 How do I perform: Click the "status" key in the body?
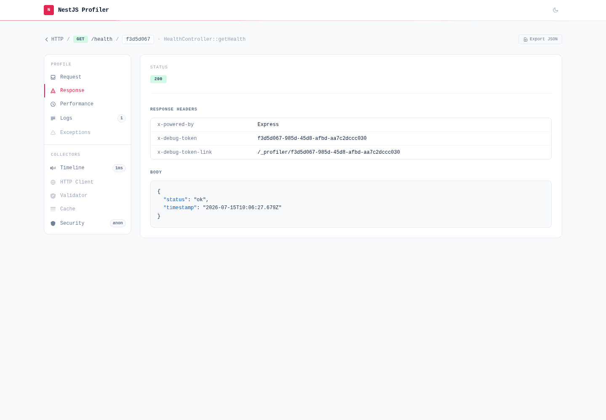[175, 200]
